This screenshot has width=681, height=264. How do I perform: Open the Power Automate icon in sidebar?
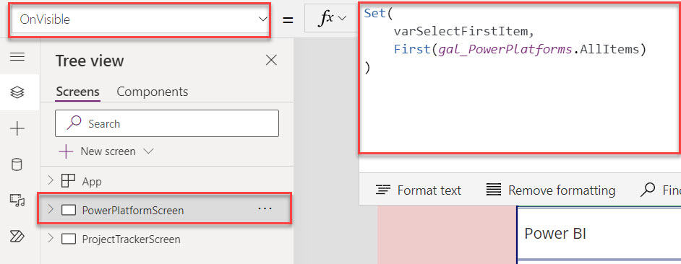(17, 236)
